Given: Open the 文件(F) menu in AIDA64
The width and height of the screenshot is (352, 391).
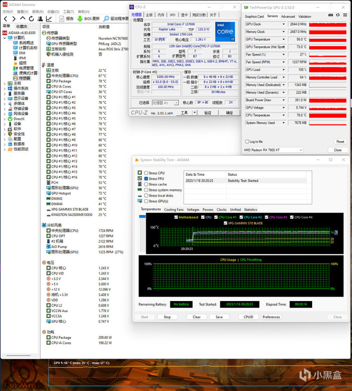Looking at the screenshot, I should click(8, 12).
